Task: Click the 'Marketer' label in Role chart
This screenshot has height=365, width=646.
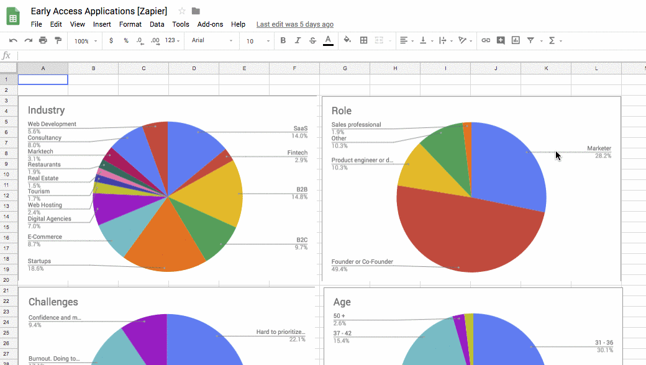Action: click(x=599, y=148)
